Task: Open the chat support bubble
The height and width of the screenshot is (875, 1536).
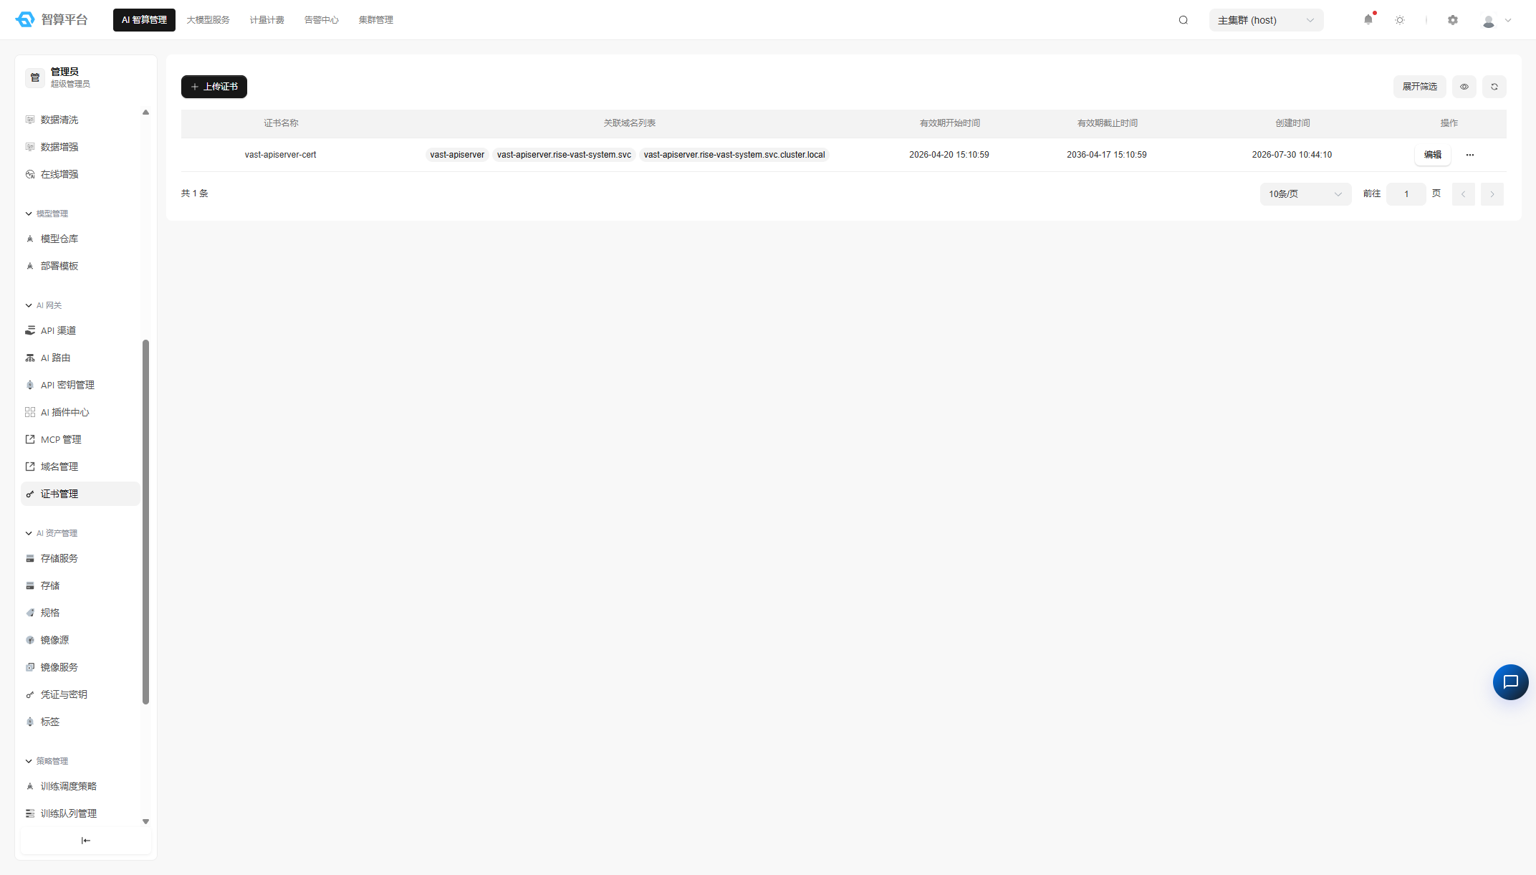Action: click(x=1510, y=682)
